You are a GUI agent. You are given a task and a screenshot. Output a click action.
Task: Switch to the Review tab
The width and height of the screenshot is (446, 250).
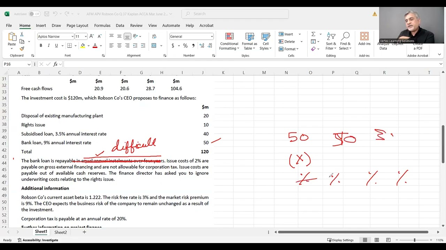[x=136, y=25]
